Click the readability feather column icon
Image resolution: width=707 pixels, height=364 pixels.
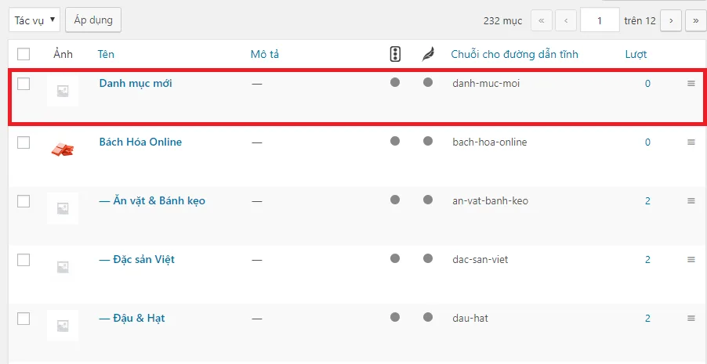pyautogui.click(x=427, y=55)
